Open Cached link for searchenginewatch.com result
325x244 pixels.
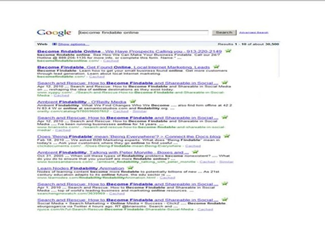pyautogui.click(x=117, y=194)
